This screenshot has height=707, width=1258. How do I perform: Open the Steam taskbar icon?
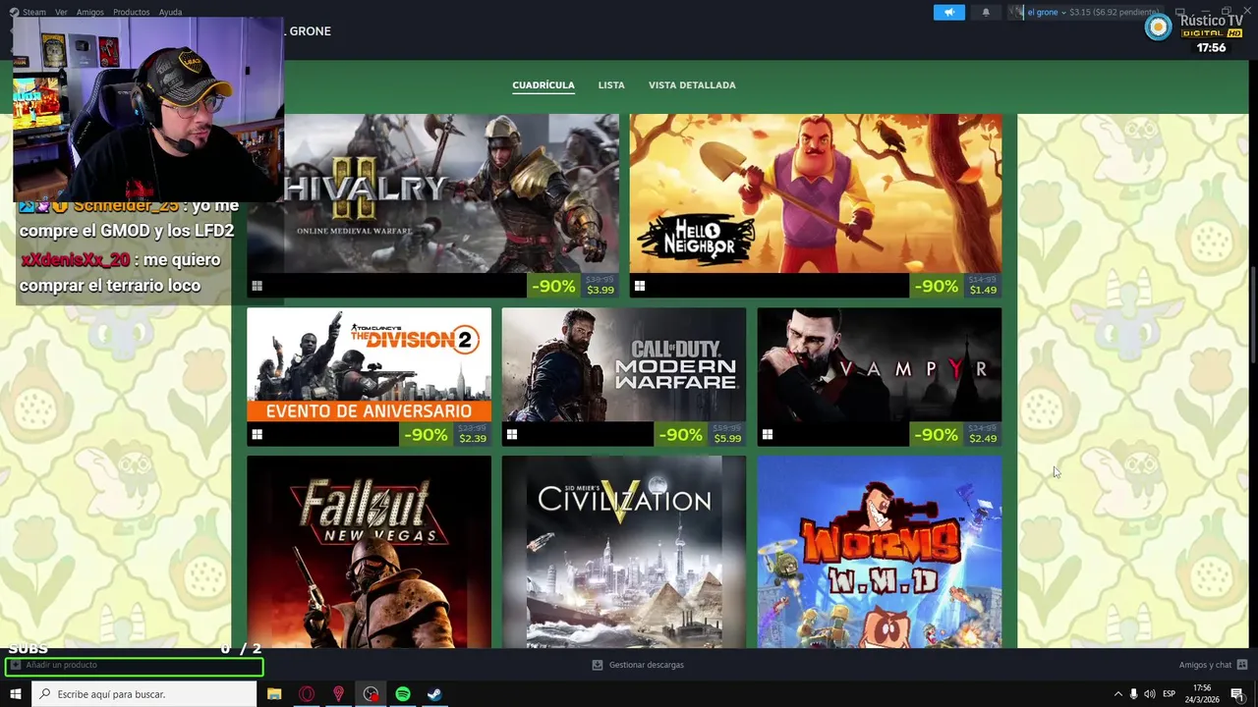434,694
